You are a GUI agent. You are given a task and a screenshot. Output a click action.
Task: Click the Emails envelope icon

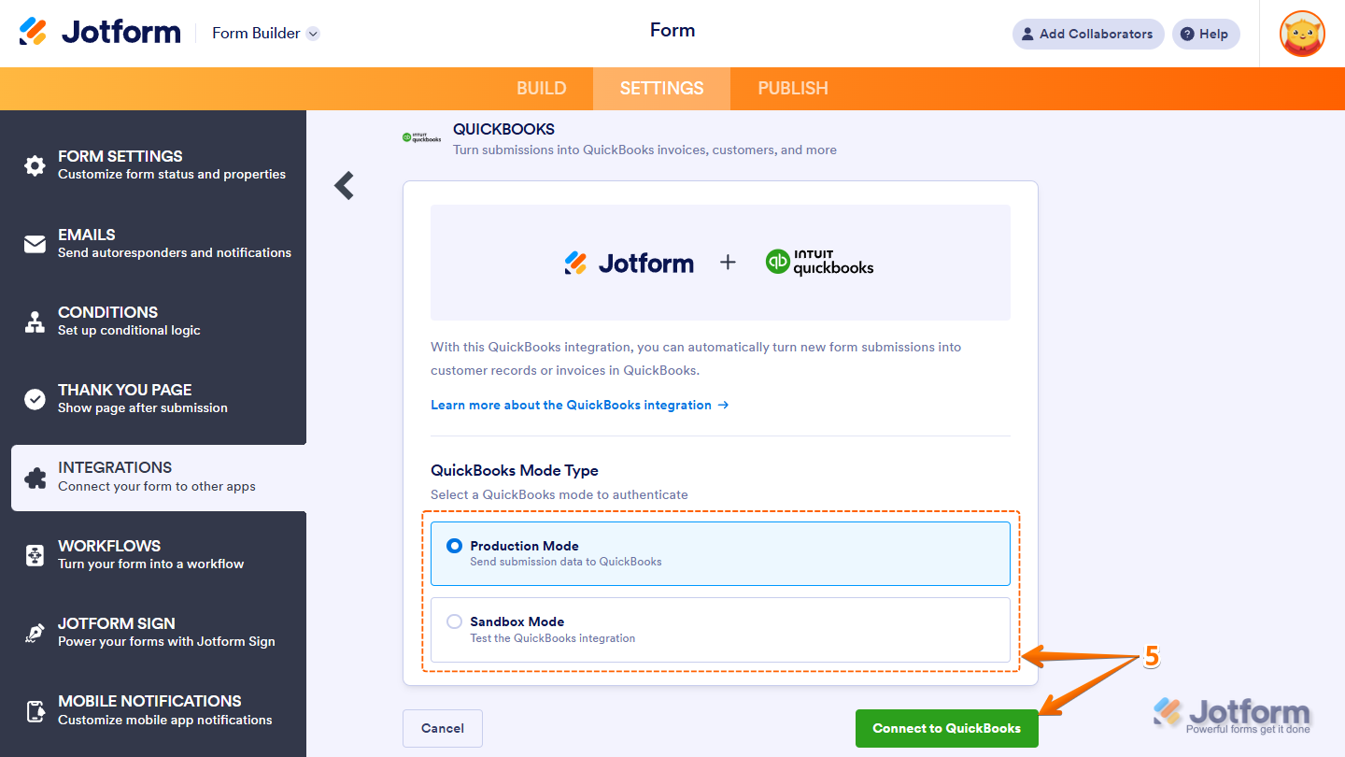point(35,244)
